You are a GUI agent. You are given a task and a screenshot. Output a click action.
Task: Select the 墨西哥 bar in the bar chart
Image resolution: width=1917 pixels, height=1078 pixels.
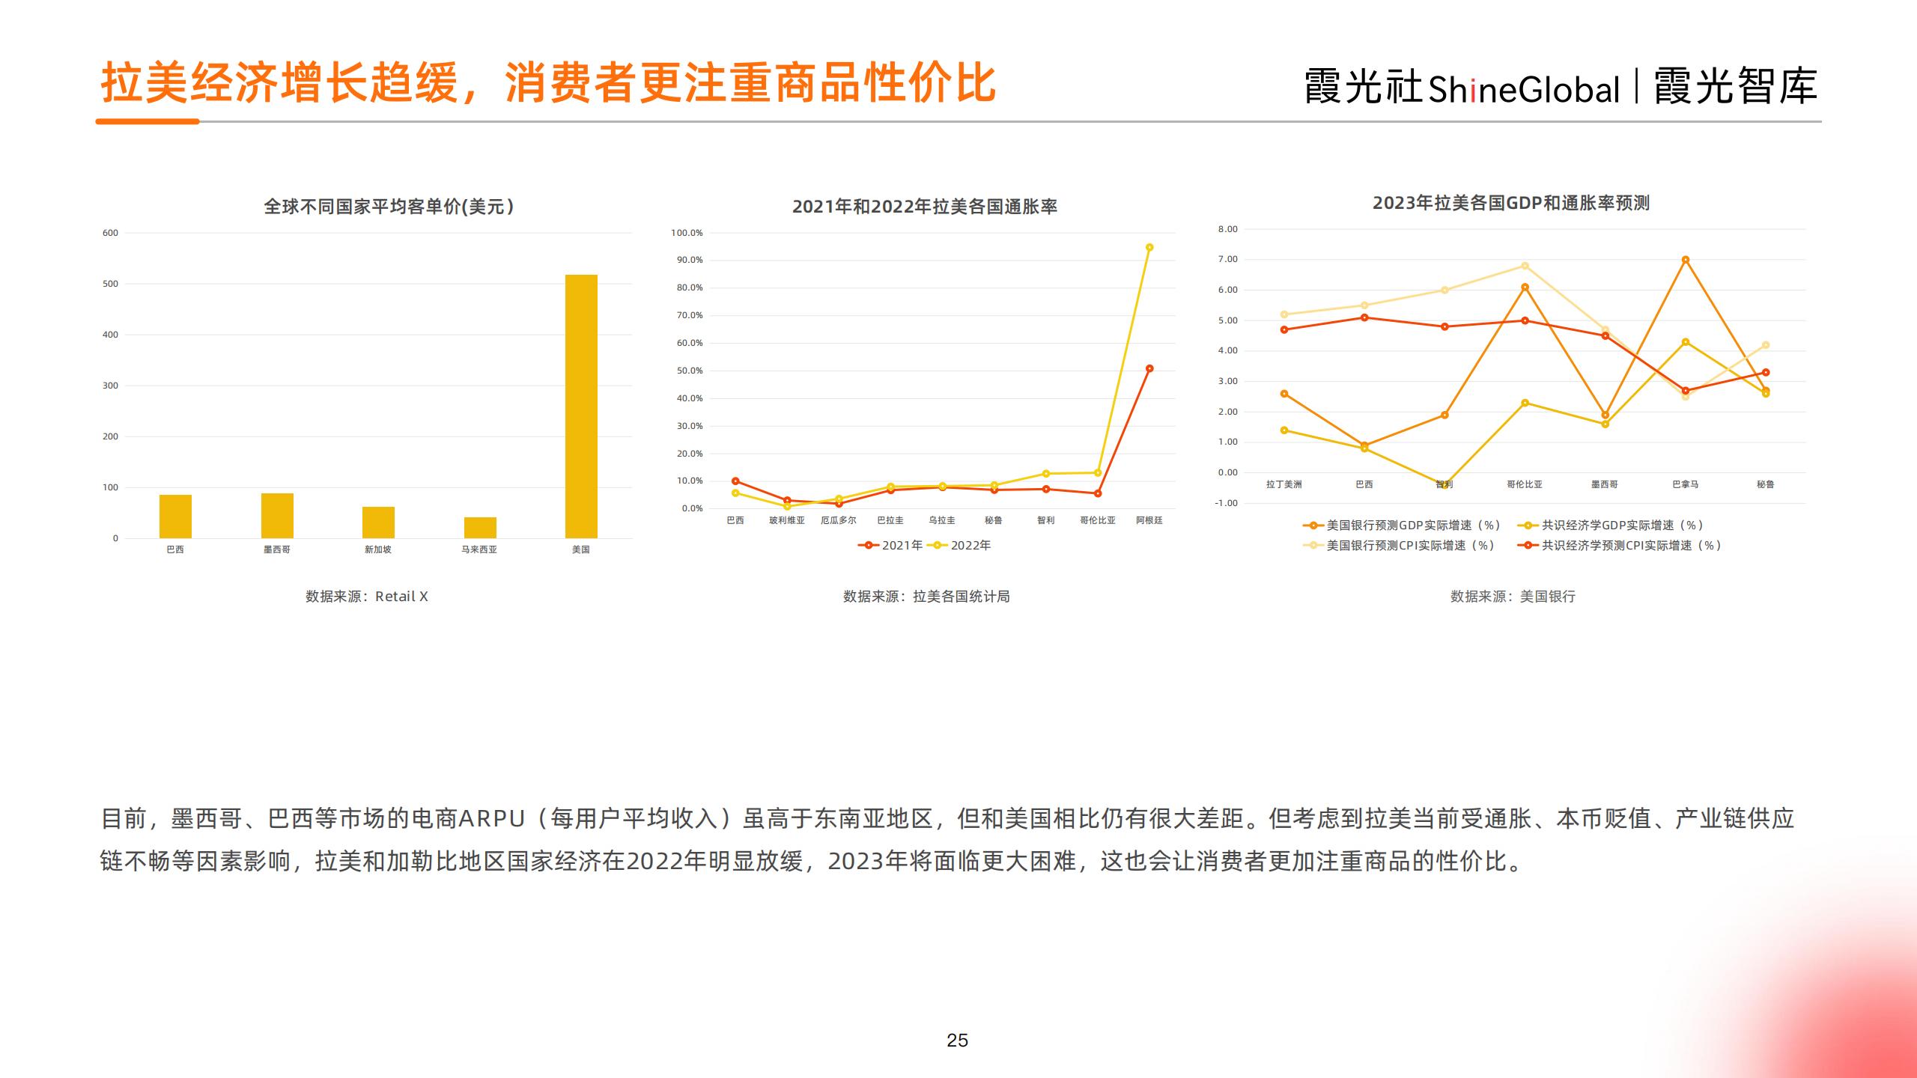pos(277,516)
